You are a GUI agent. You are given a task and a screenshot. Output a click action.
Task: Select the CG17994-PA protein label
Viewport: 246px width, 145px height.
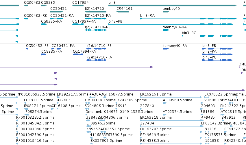[84, 52]
